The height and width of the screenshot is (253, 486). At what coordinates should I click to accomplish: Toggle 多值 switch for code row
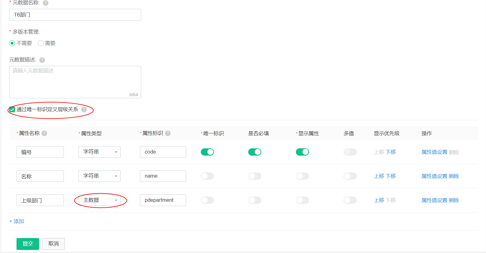[350, 152]
